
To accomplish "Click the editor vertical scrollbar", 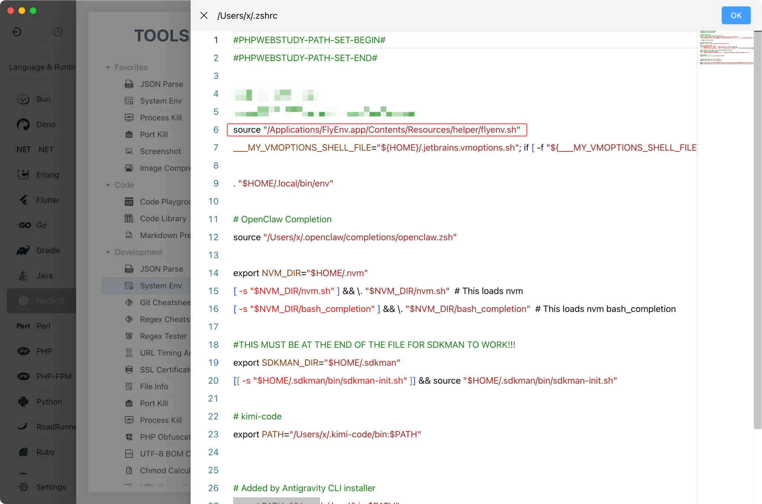I will 758,230.
